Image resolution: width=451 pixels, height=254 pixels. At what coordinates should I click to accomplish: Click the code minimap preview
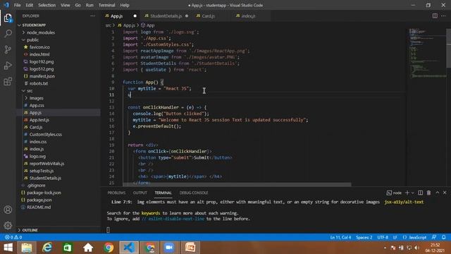point(427,54)
